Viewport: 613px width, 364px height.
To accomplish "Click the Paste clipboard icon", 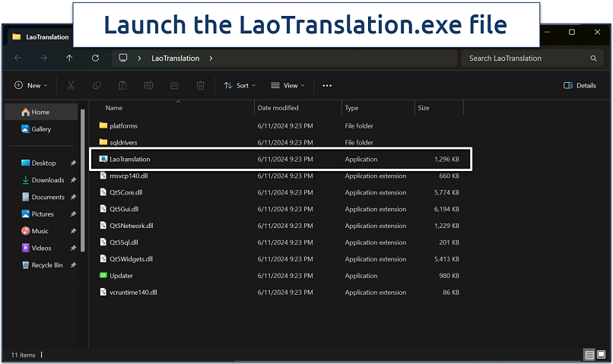I will pos(122,86).
